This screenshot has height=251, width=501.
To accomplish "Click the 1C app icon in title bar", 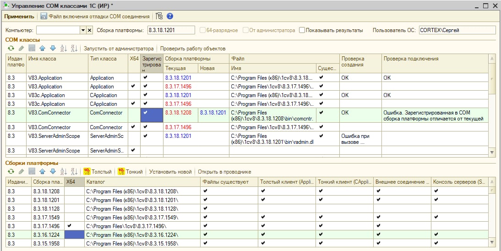I will (5, 5).
